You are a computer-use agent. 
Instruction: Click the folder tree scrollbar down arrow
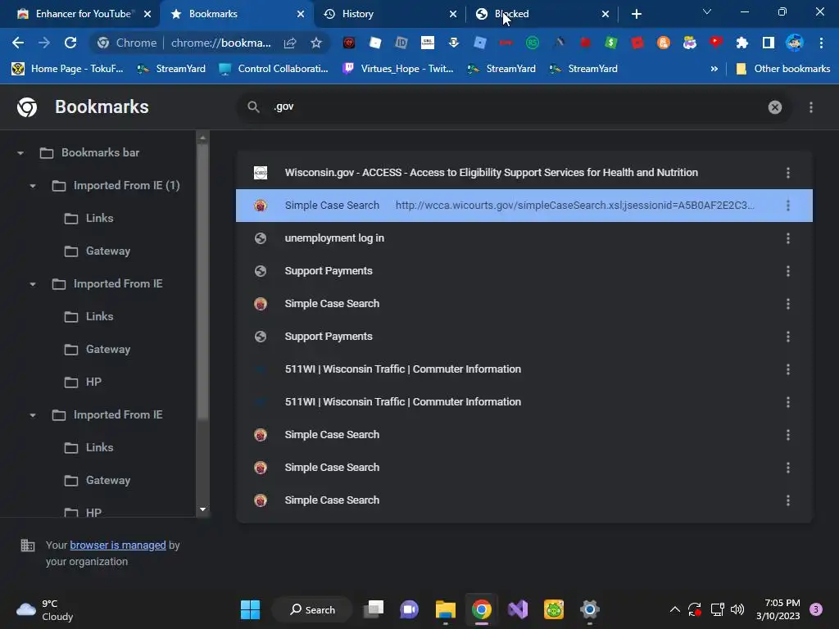click(x=202, y=509)
